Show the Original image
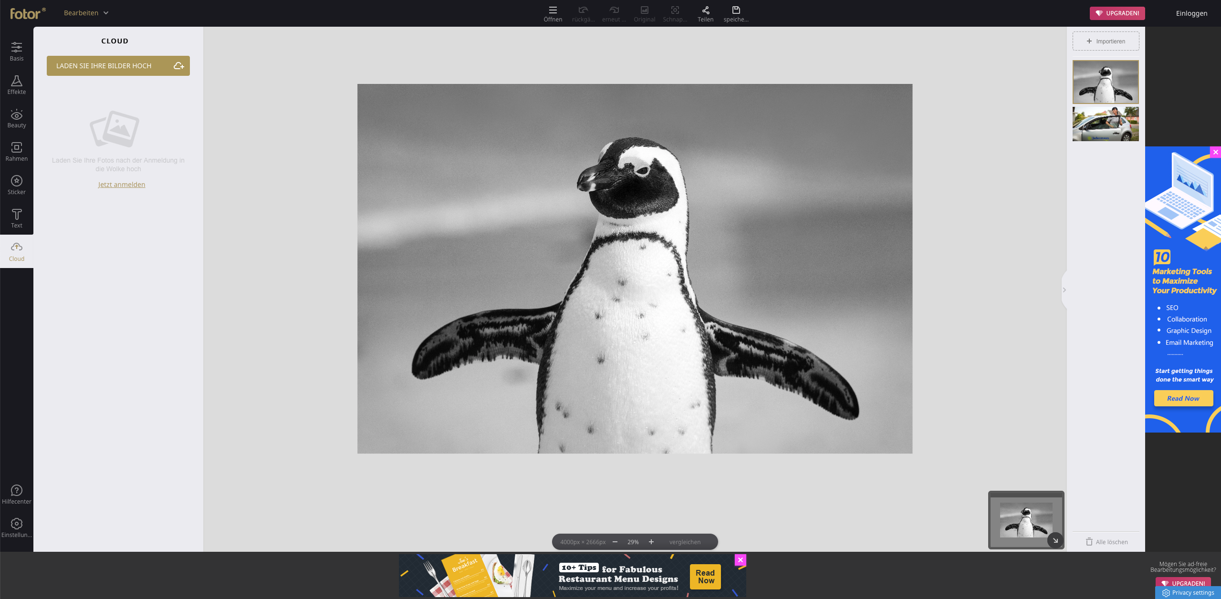This screenshot has height=599, width=1221. coord(645,13)
